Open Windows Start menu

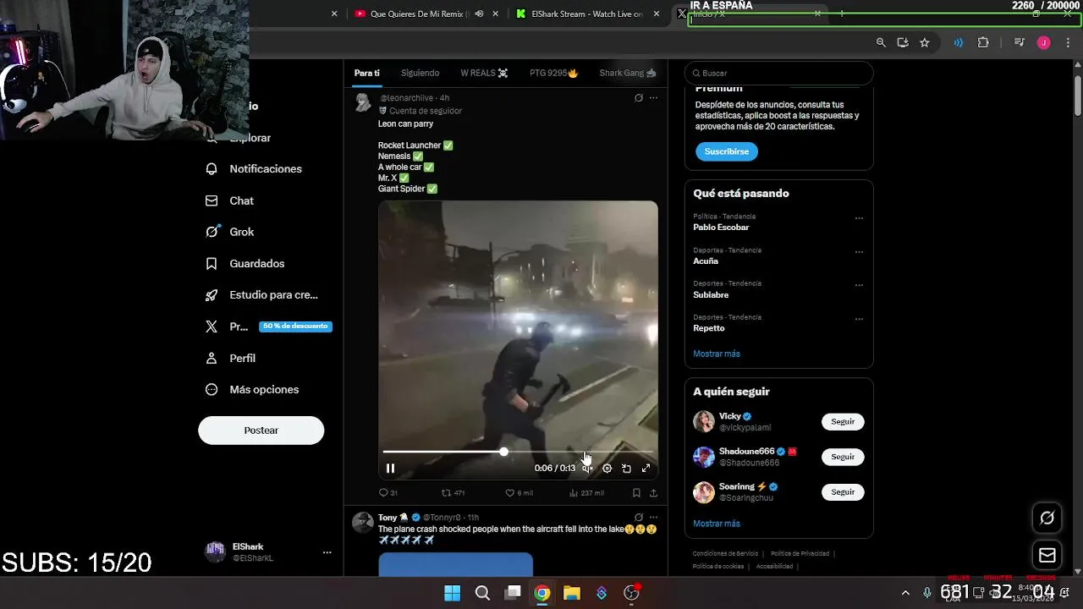tap(453, 593)
